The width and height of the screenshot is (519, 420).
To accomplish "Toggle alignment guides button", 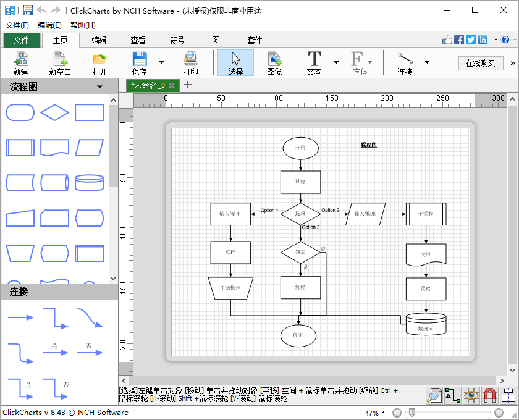I will tap(508, 395).
